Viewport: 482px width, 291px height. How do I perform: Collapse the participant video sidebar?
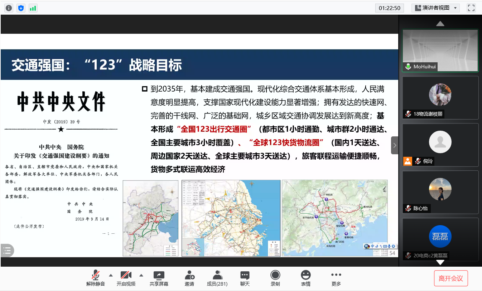click(395, 145)
